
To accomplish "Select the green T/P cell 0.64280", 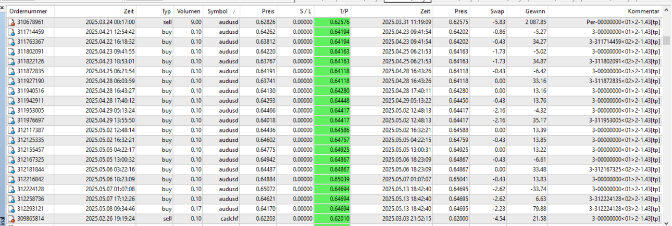I will [x=333, y=91].
